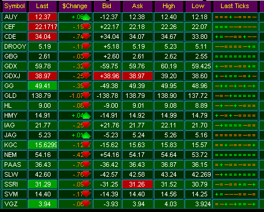Image resolution: width=264 pixels, height=212 pixels.
Task: Click the Bid value -59.75
Action: (x=107, y=66)
